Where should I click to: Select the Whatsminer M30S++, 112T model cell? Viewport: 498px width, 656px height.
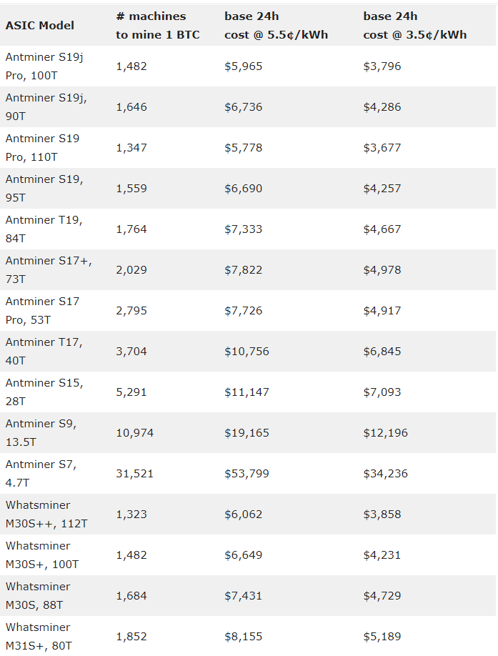click(x=47, y=515)
